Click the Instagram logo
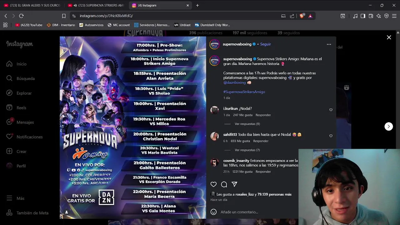This screenshot has width=400, height=225. pos(19,44)
